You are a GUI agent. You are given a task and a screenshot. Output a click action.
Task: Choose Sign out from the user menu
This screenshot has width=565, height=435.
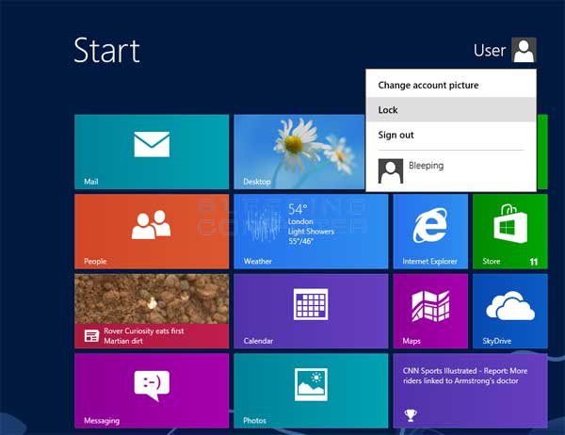click(x=451, y=135)
